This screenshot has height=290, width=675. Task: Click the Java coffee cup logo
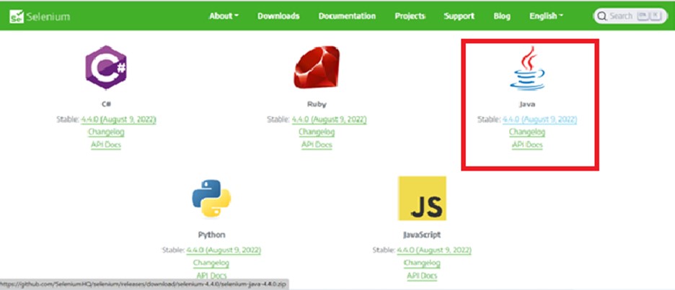tap(527, 68)
